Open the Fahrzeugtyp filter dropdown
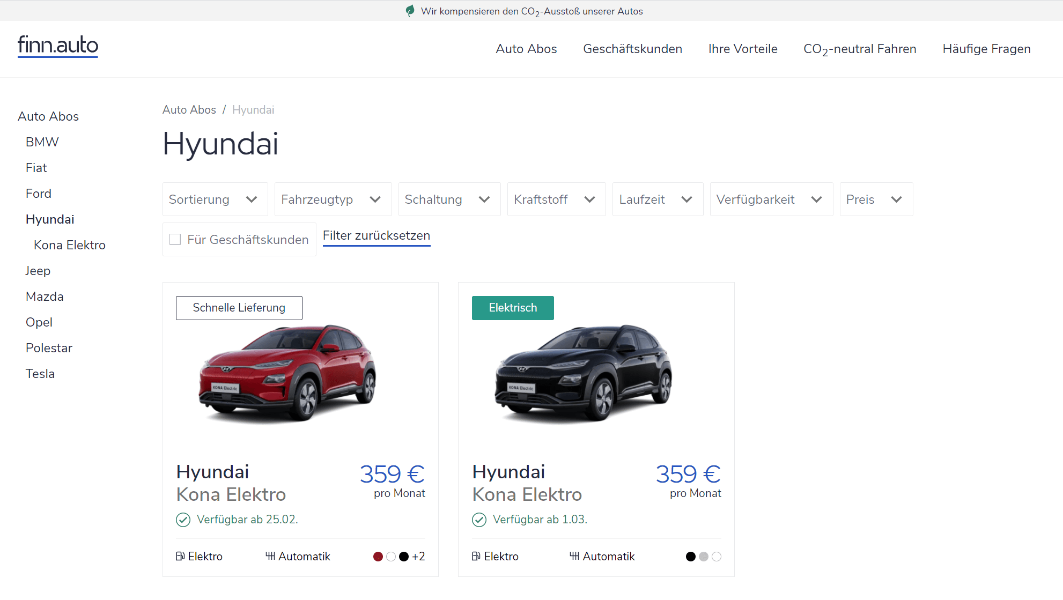This screenshot has height=600, width=1063. point(333,199)
